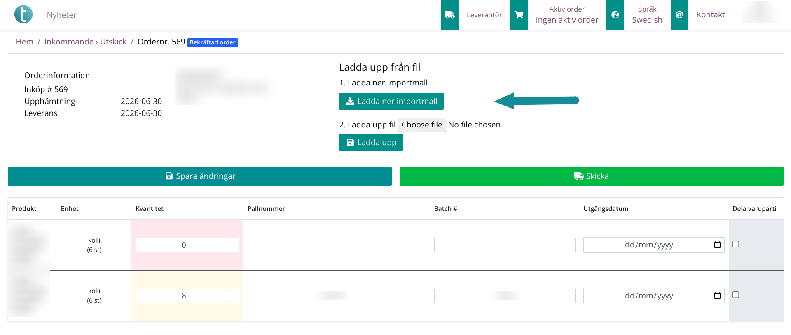Open the Språk Swedish language selector
791x335 pixels.
tap(647, 15)
